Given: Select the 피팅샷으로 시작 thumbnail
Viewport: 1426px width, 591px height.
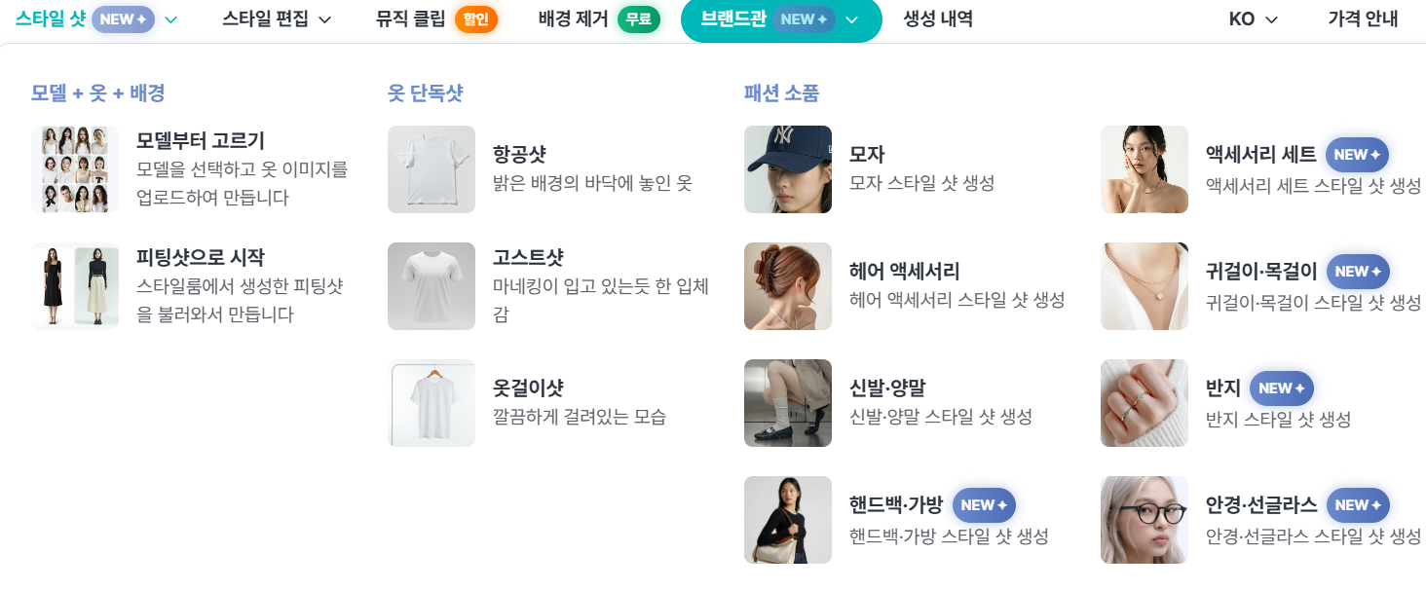Looking at the screenshot, I should click(x=75, y=286).
